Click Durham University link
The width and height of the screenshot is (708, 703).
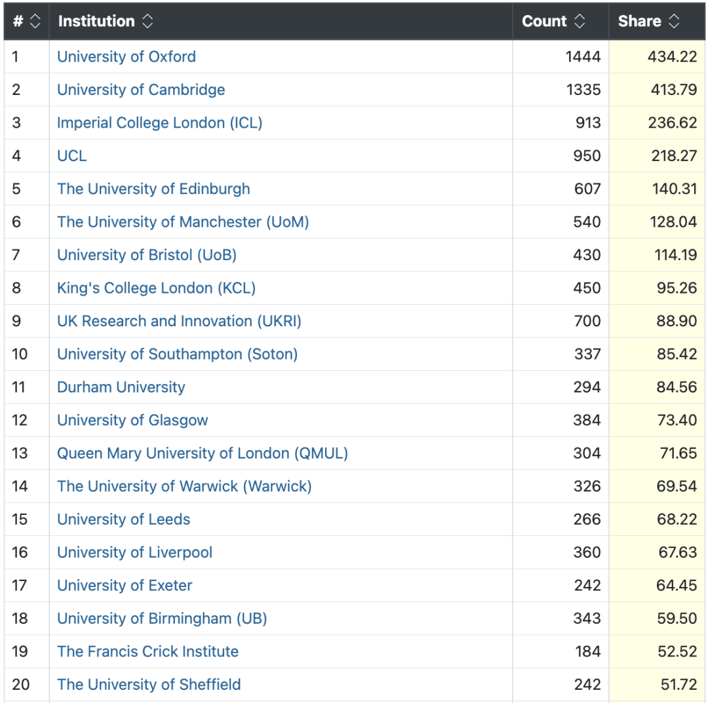[121, 387]
